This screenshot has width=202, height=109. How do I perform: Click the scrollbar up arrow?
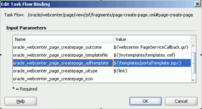click(x=193, y=46)
